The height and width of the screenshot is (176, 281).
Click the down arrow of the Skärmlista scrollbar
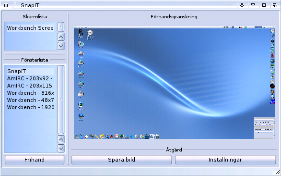tap(61, 46)
